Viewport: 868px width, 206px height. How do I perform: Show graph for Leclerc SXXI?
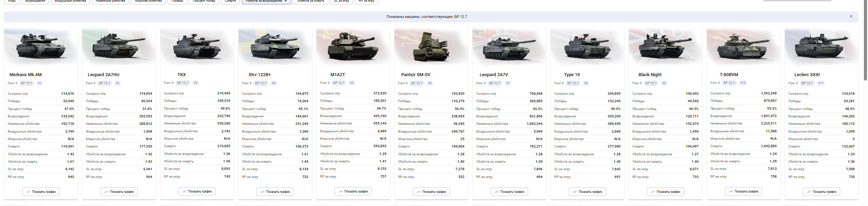click(822, 191)
